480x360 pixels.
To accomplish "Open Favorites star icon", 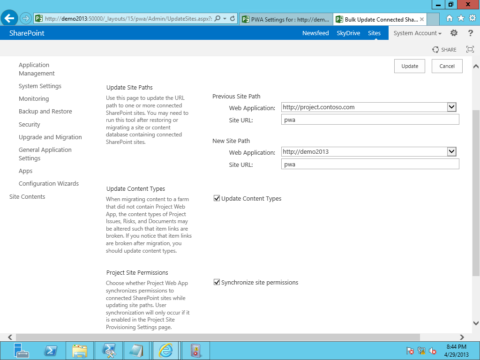I will click(461, 18).
